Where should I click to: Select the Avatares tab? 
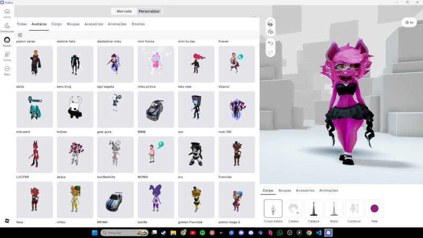39,24
